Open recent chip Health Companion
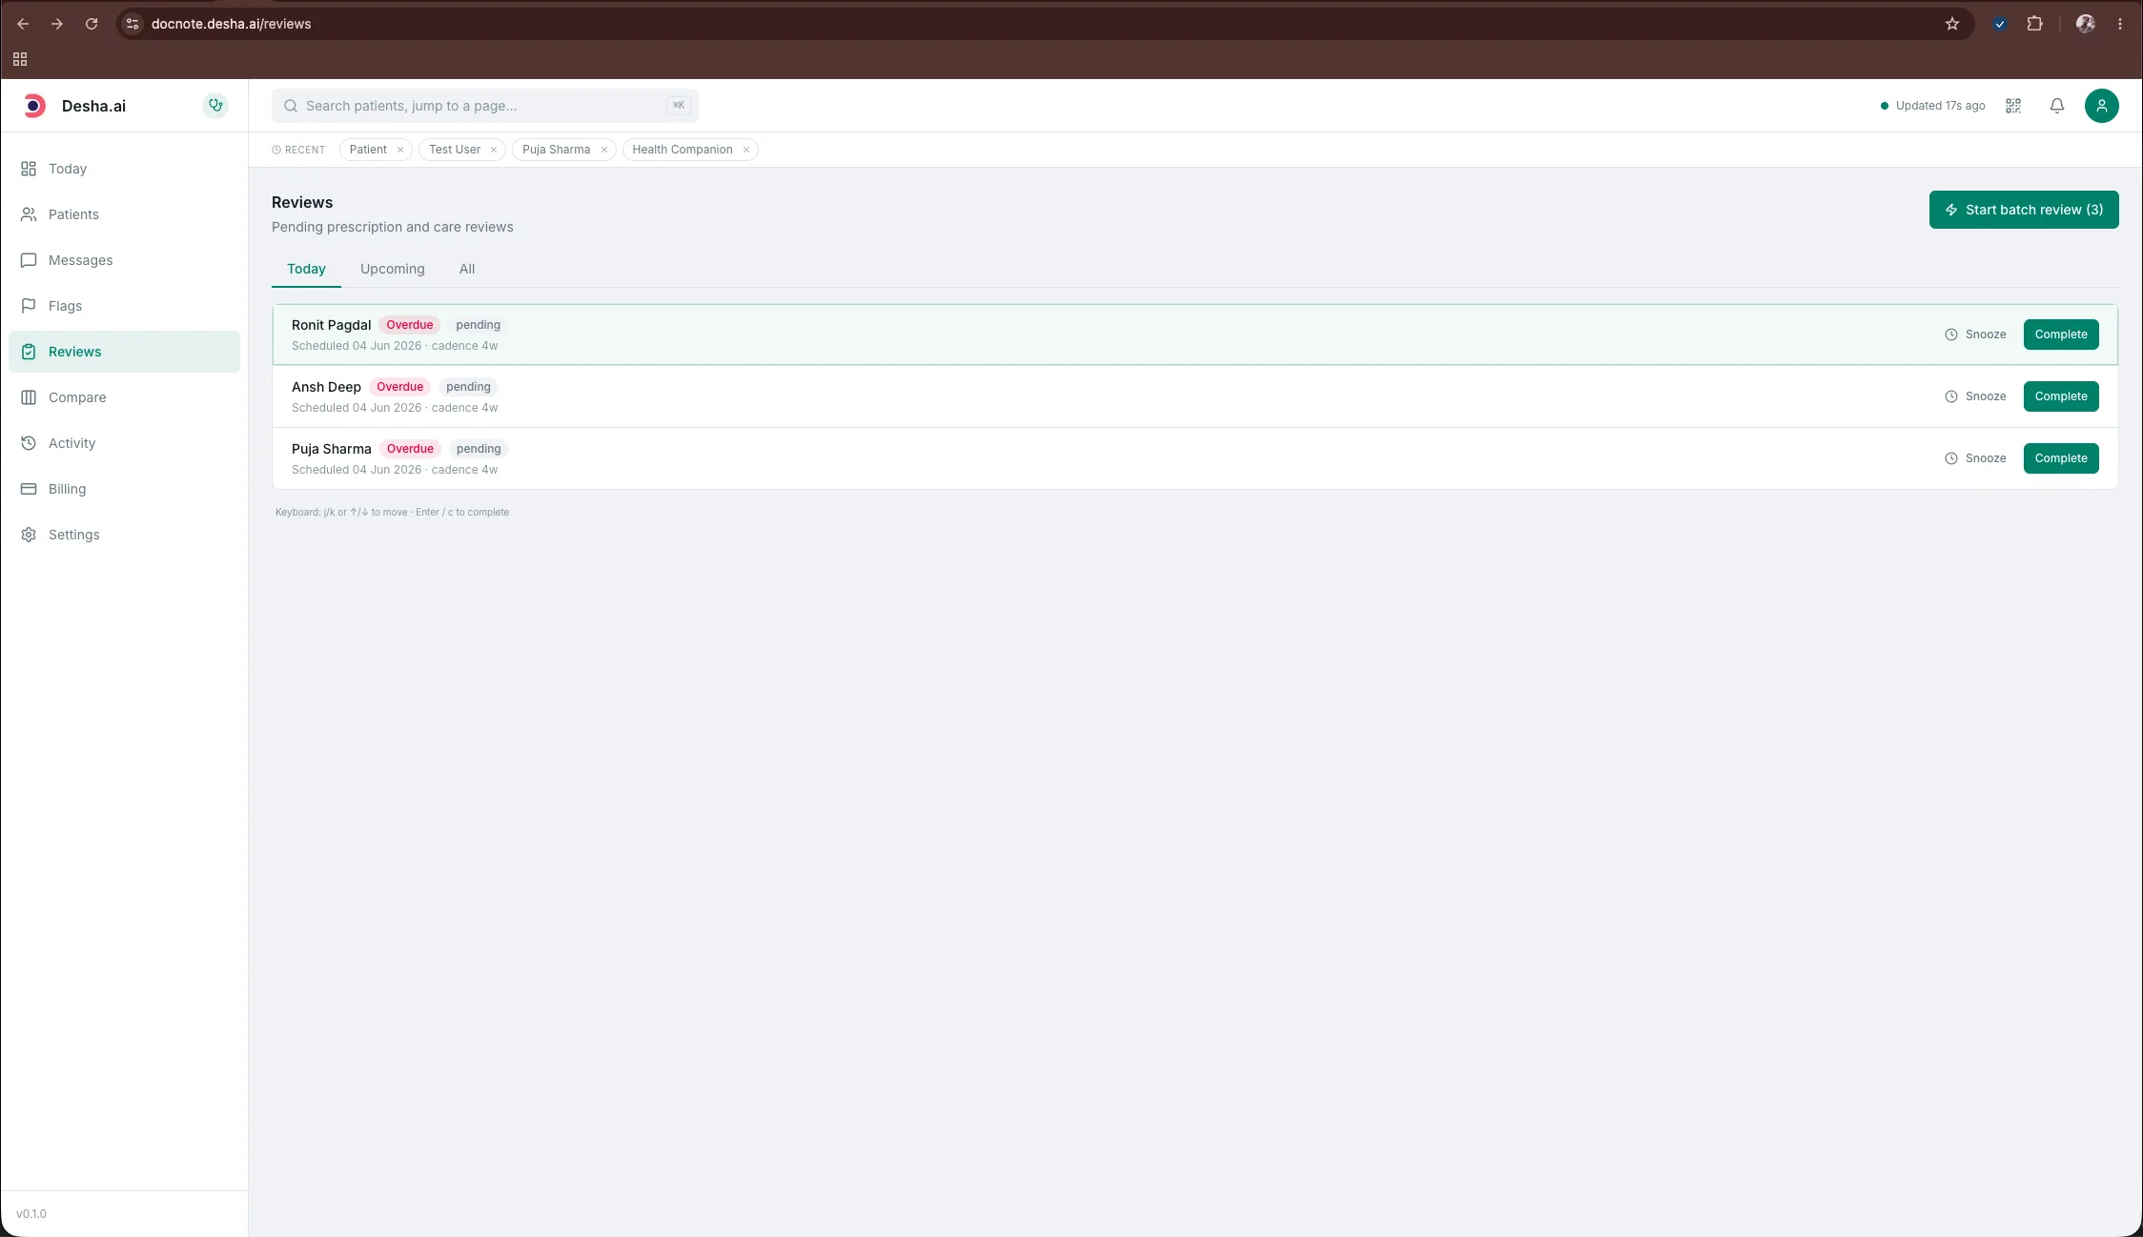Image resolution: width=2143 pixels, height=1237 pixels. click(683, 150)
